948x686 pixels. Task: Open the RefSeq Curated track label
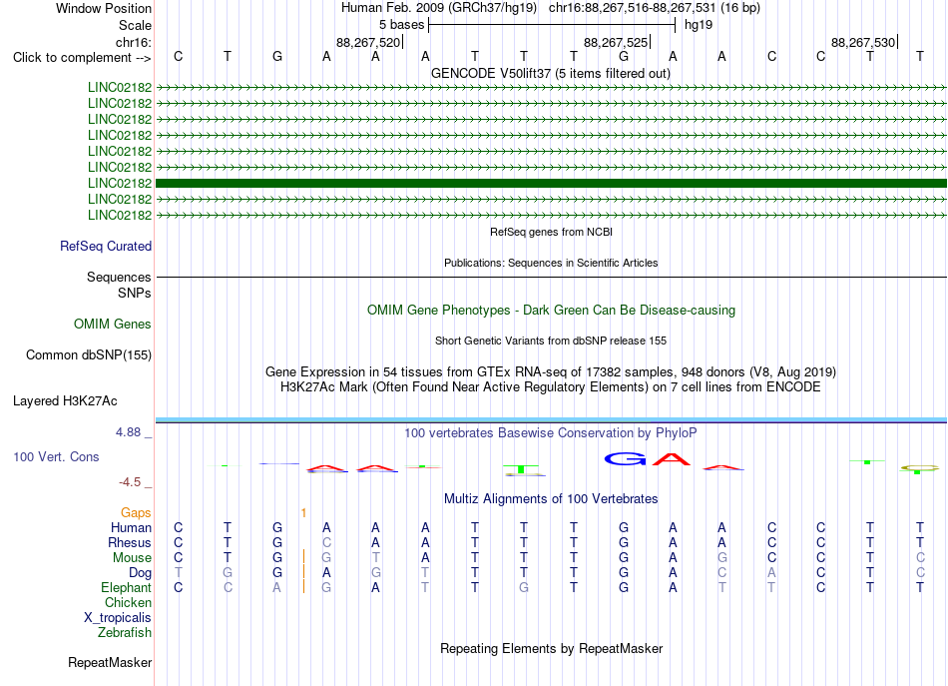[106, 247]
